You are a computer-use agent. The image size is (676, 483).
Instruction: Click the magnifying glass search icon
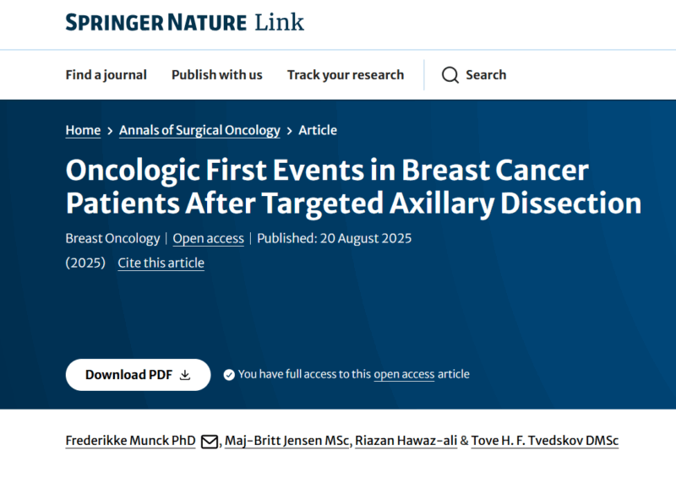coord(450,75)
